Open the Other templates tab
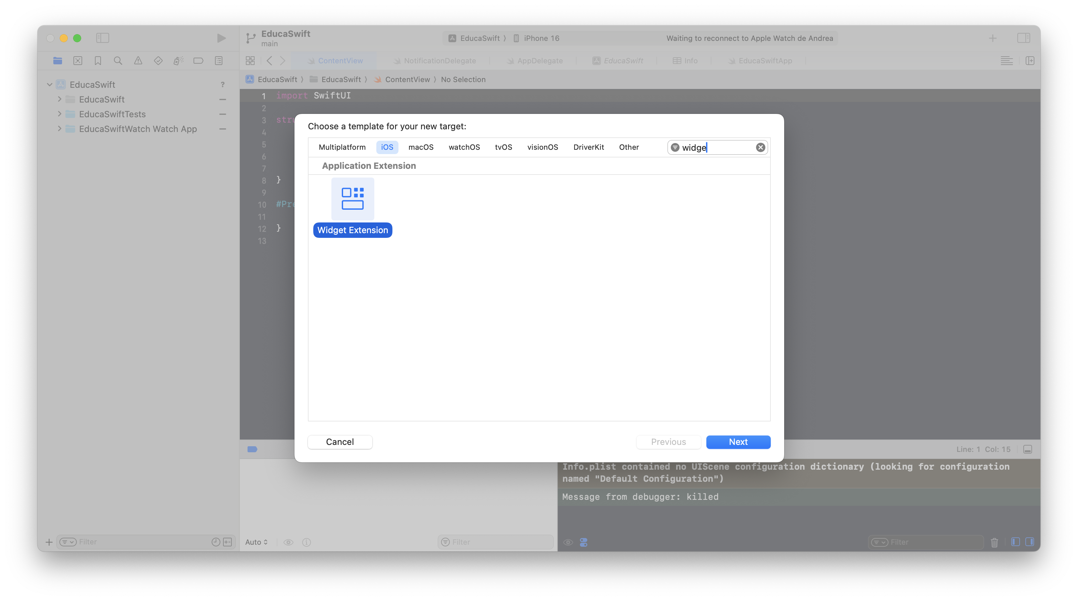 [x=629, y=147]
